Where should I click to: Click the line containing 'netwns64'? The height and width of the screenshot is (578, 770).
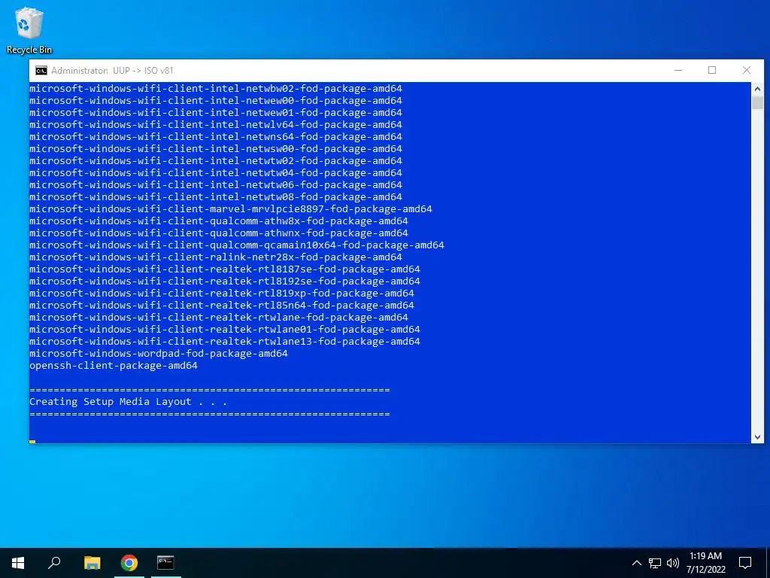tap(216, 137)
